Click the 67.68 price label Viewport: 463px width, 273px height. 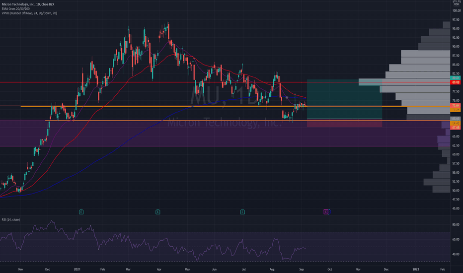tap(456, 128)
